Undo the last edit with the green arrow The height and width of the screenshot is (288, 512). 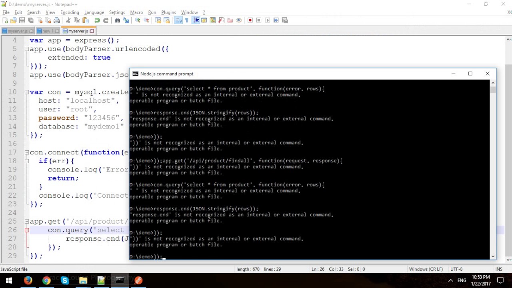(97, 20)
